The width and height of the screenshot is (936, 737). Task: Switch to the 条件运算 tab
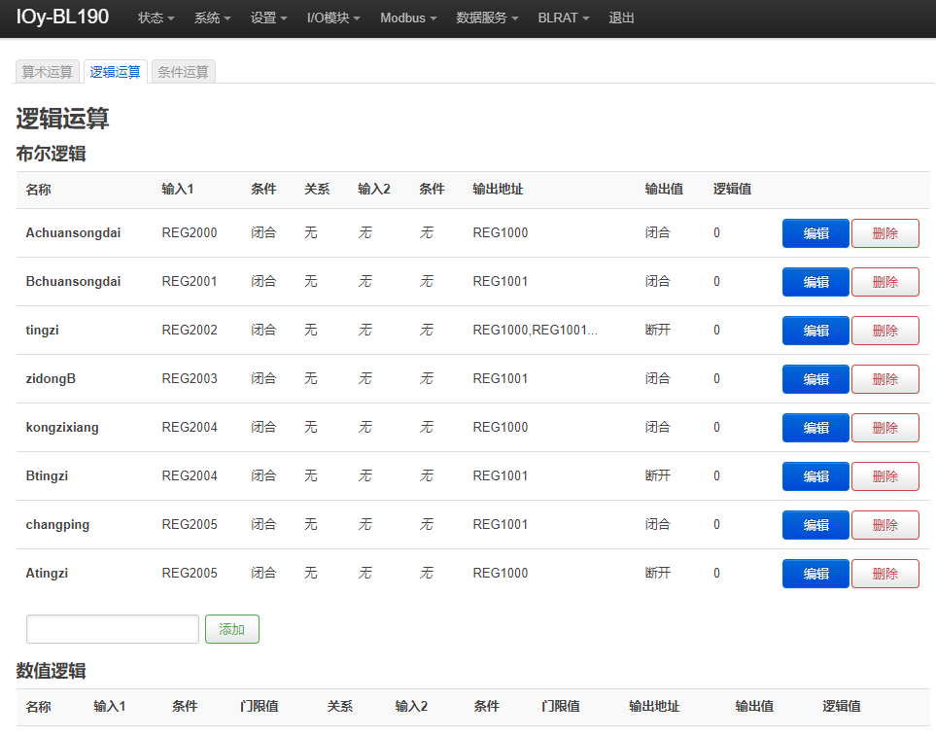coord(184,72)
